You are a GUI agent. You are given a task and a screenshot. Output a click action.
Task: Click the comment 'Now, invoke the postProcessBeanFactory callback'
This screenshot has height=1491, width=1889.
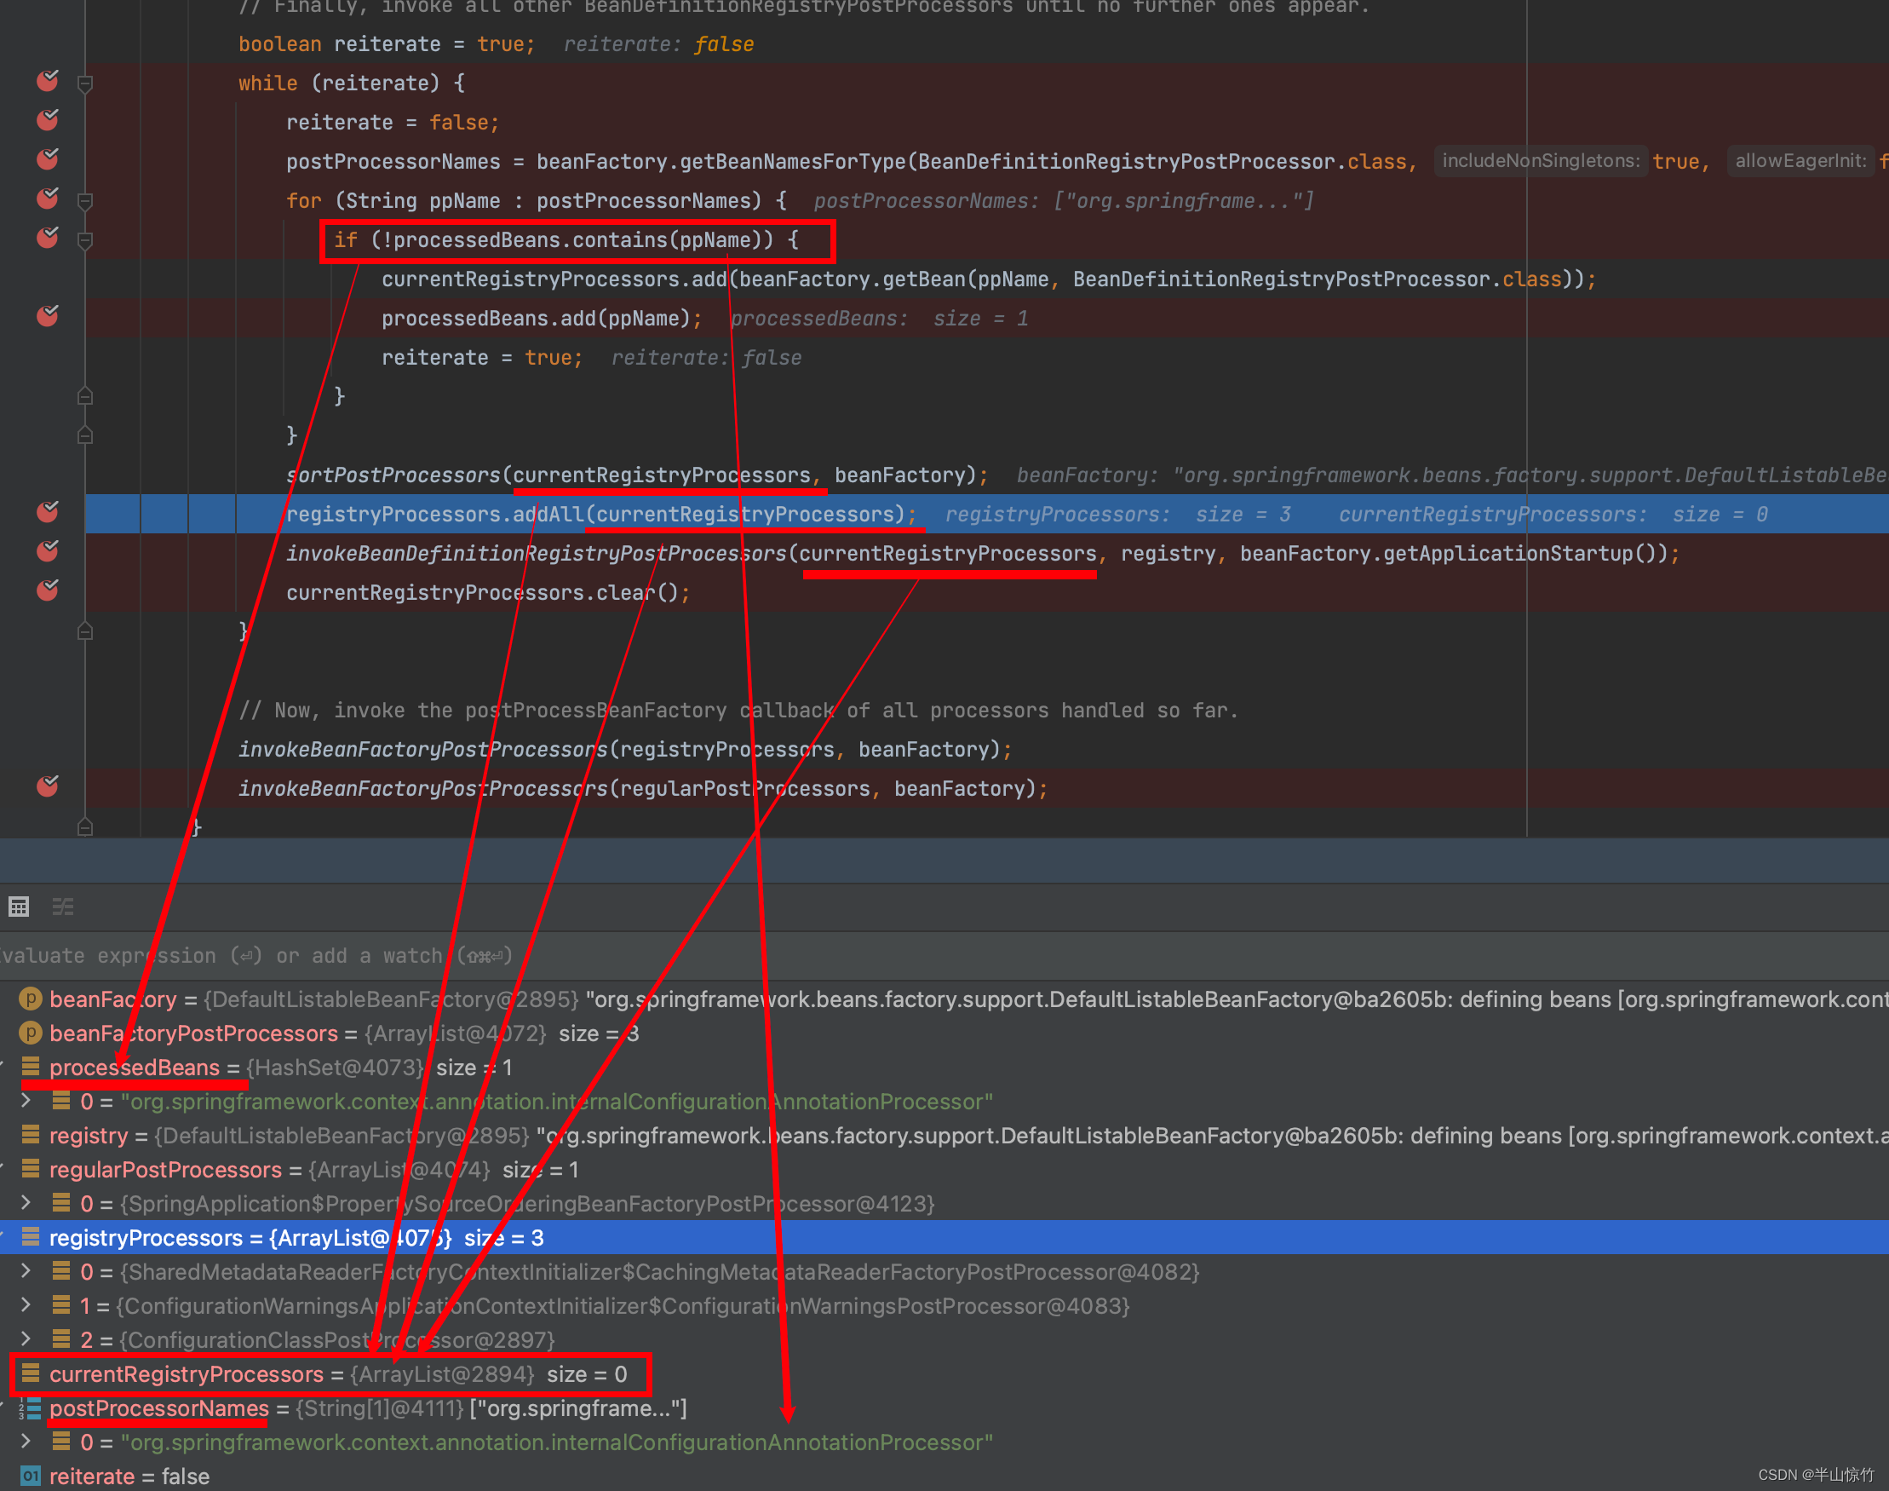[738, 711]
